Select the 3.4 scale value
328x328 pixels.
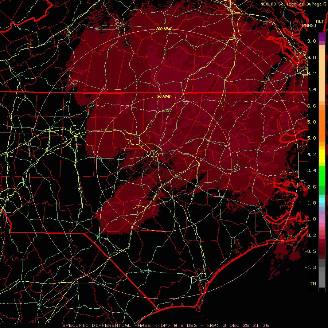(312, 171)
